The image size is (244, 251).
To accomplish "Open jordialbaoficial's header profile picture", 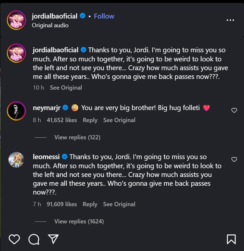I will [16, 20].
